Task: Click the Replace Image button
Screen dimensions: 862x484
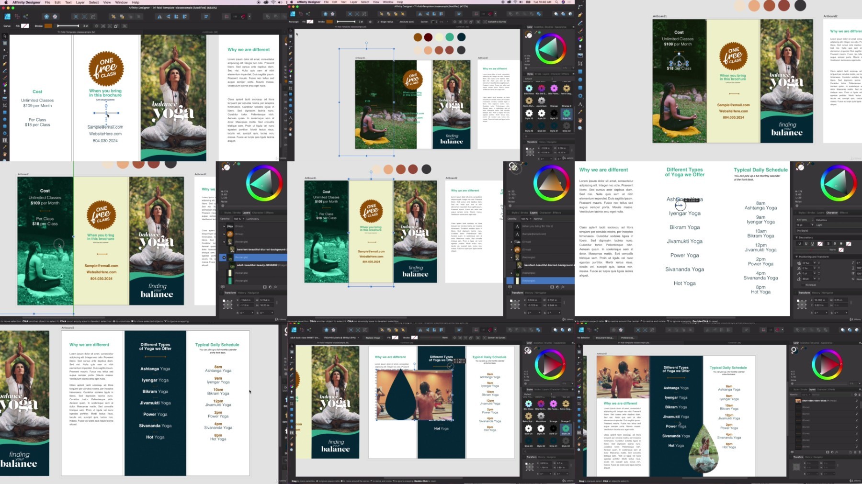Action: coord(373,338)
